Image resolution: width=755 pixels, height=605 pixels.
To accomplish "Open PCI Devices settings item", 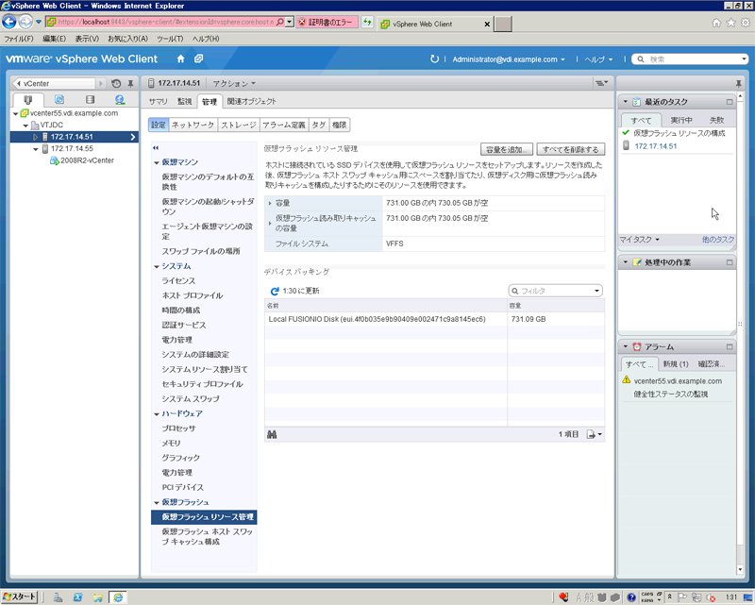I will pos(182,487).
